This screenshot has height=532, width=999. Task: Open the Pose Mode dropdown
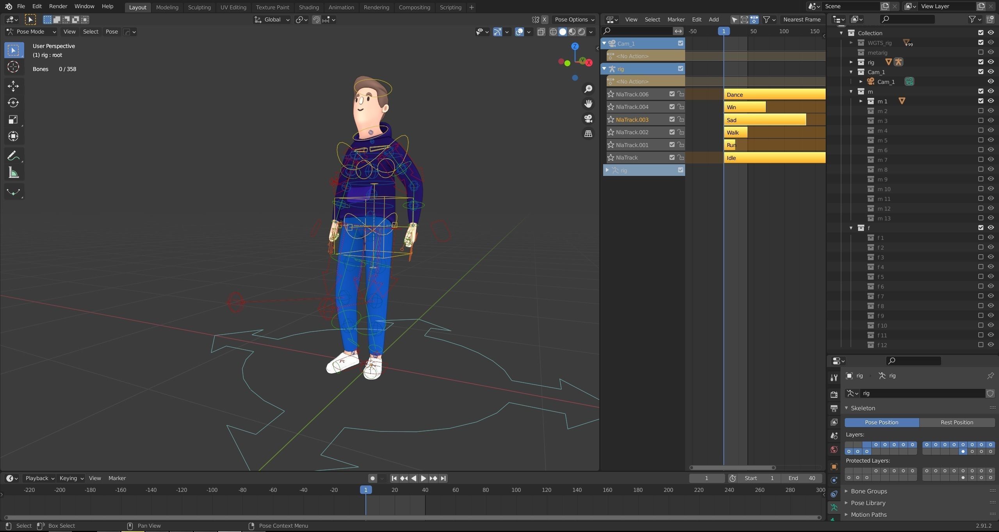coord(31,32)
